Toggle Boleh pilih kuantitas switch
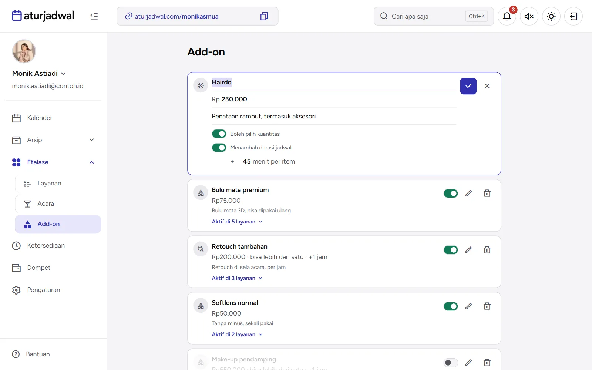This screenshot has height=370, width=592. tap(219, 134)
